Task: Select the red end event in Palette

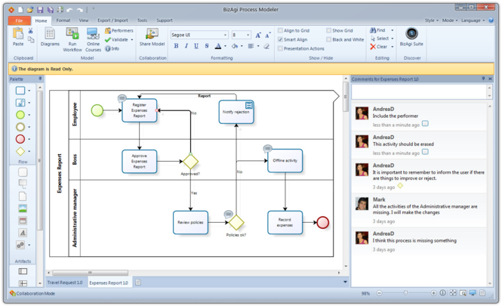Action: pyautogui.click(x=21, y=139)
